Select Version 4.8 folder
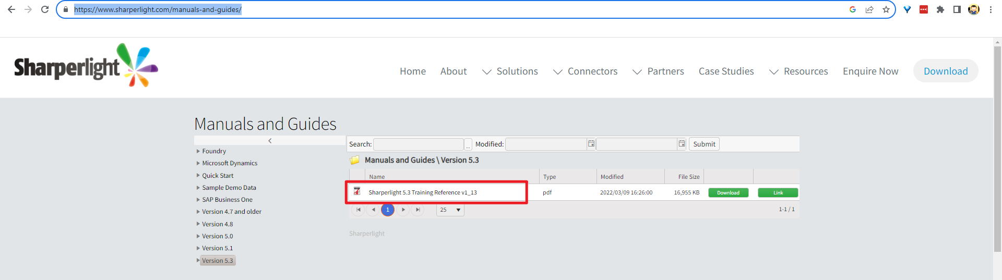 pos(218,224)
